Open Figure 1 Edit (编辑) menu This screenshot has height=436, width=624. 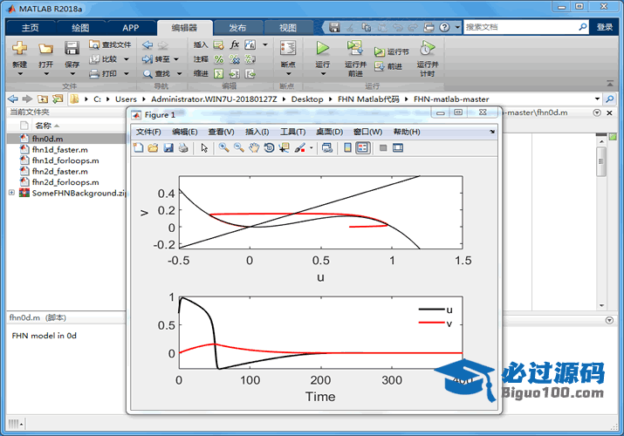tap(185, 132)
